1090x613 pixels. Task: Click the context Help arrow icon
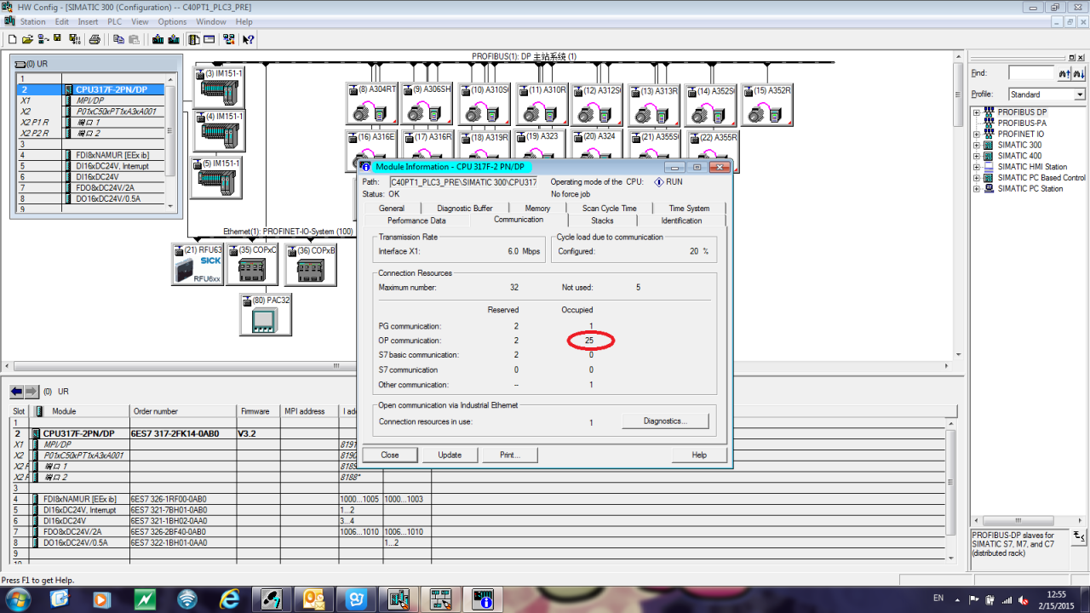248,39
